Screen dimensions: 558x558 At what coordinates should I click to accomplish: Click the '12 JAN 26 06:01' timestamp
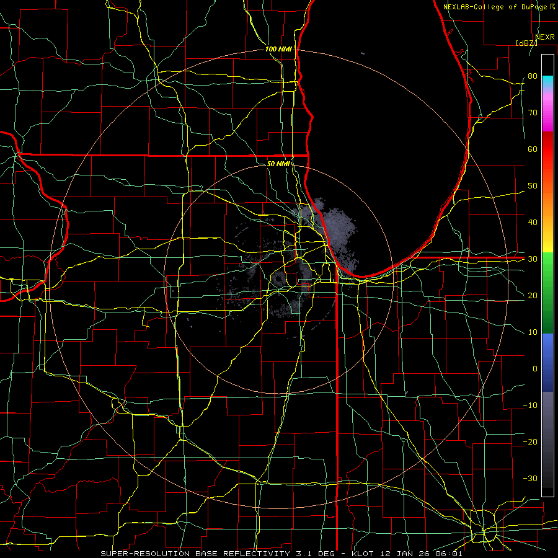[x=422, y=554]
